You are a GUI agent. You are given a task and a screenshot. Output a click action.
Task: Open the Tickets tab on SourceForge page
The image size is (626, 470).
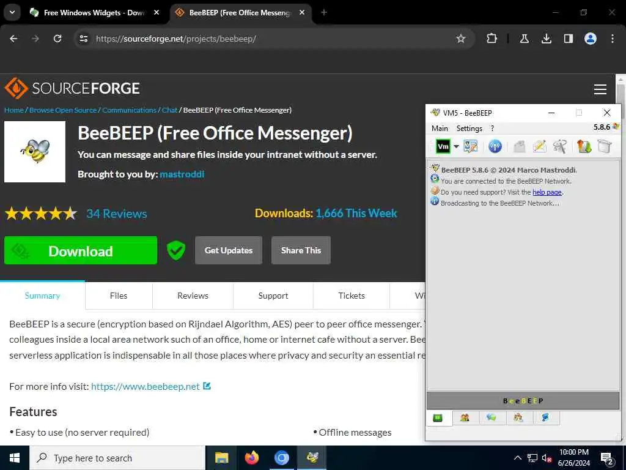pos(352,296)
